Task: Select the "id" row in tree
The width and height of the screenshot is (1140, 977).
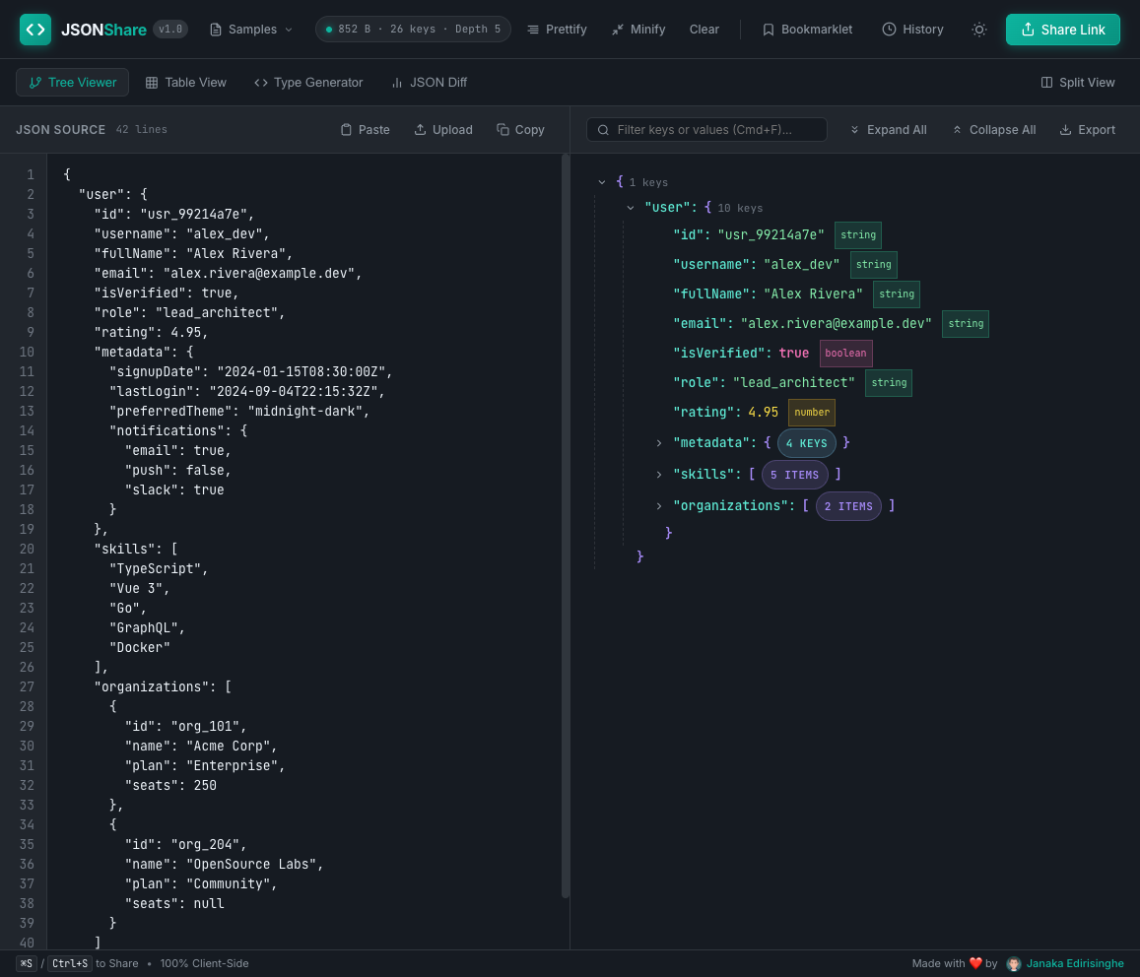Action: coord(777,234)
